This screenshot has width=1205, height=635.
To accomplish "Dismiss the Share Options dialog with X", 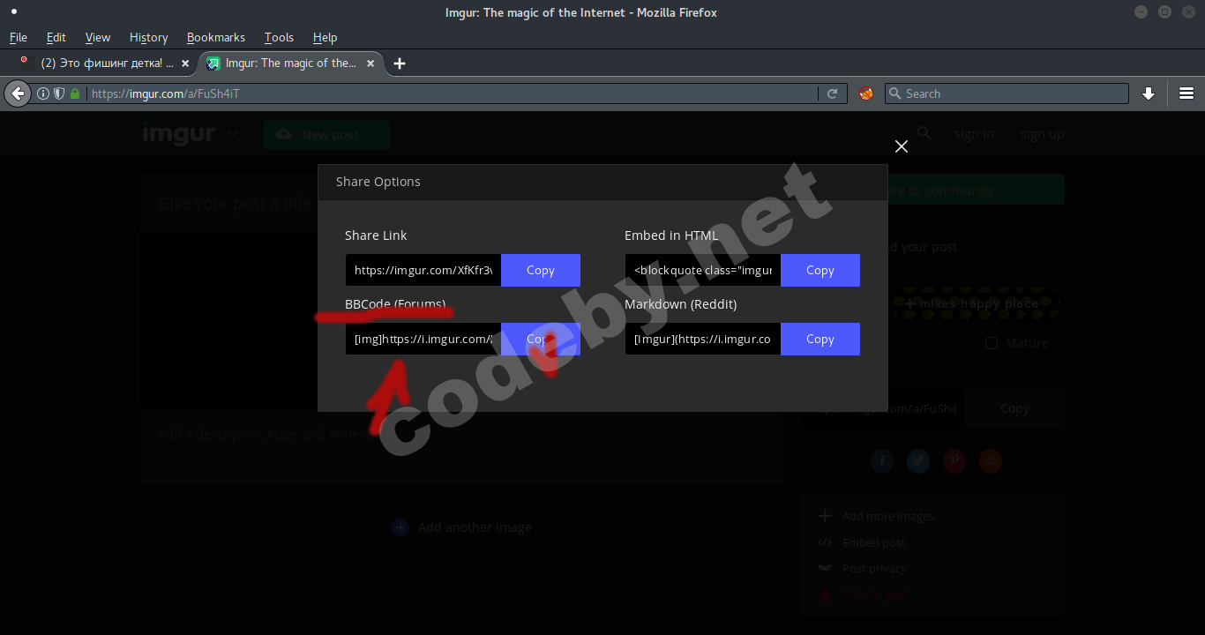I will point(901,146).
